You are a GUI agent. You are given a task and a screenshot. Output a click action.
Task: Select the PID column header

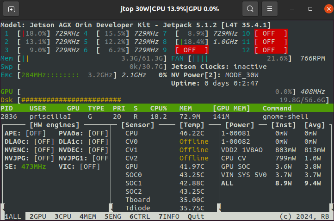pos(6,108)
